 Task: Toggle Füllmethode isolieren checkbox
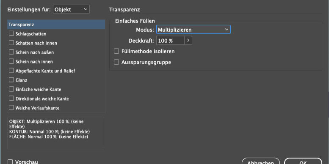pyautogui.click(x=116, y=51)
